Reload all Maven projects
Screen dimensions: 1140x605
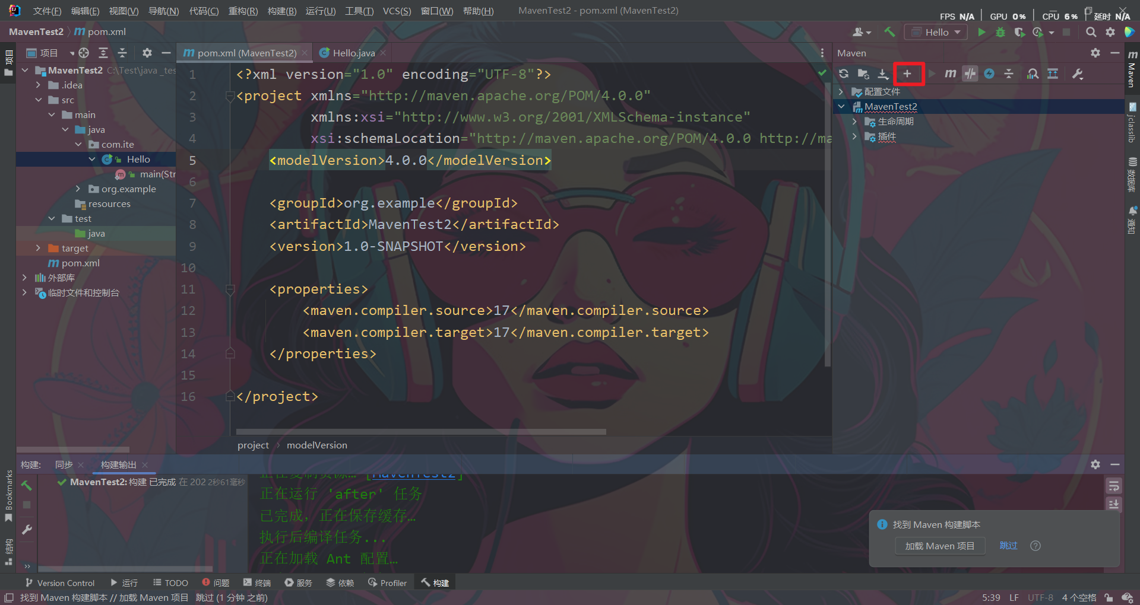[844, 74]
